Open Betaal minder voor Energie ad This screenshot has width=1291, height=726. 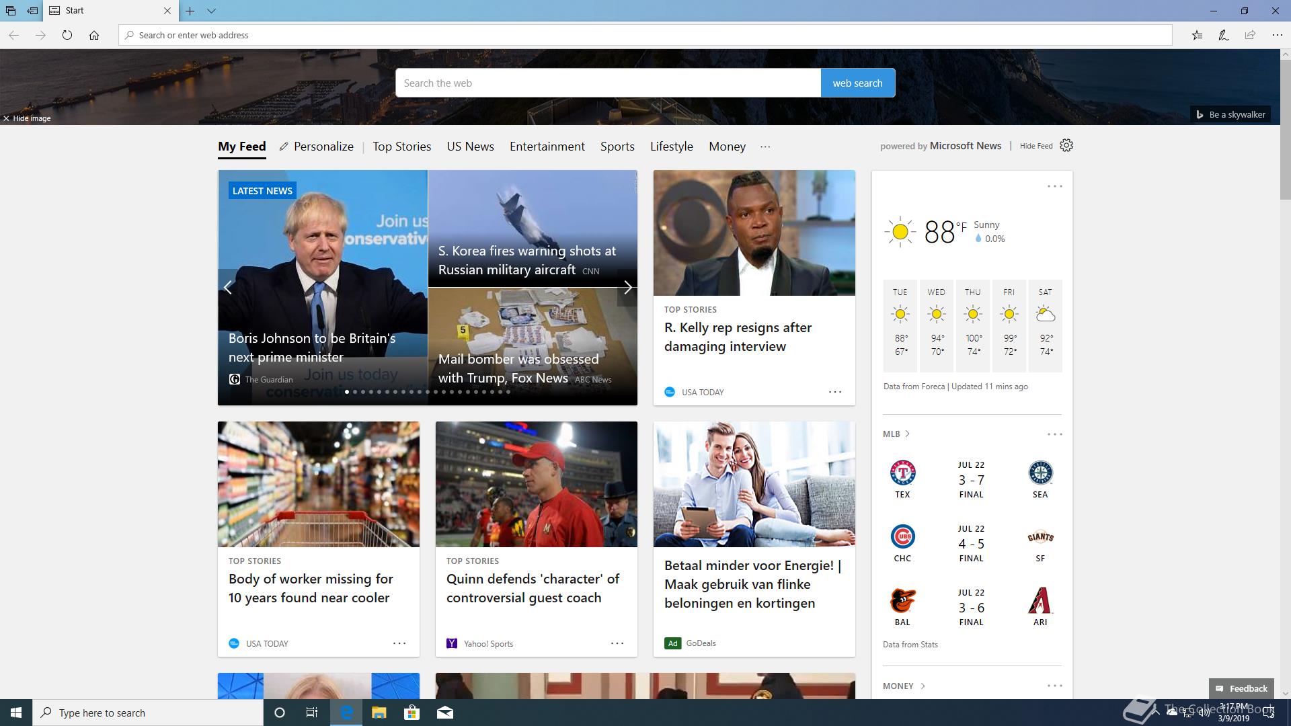[752, 584]
